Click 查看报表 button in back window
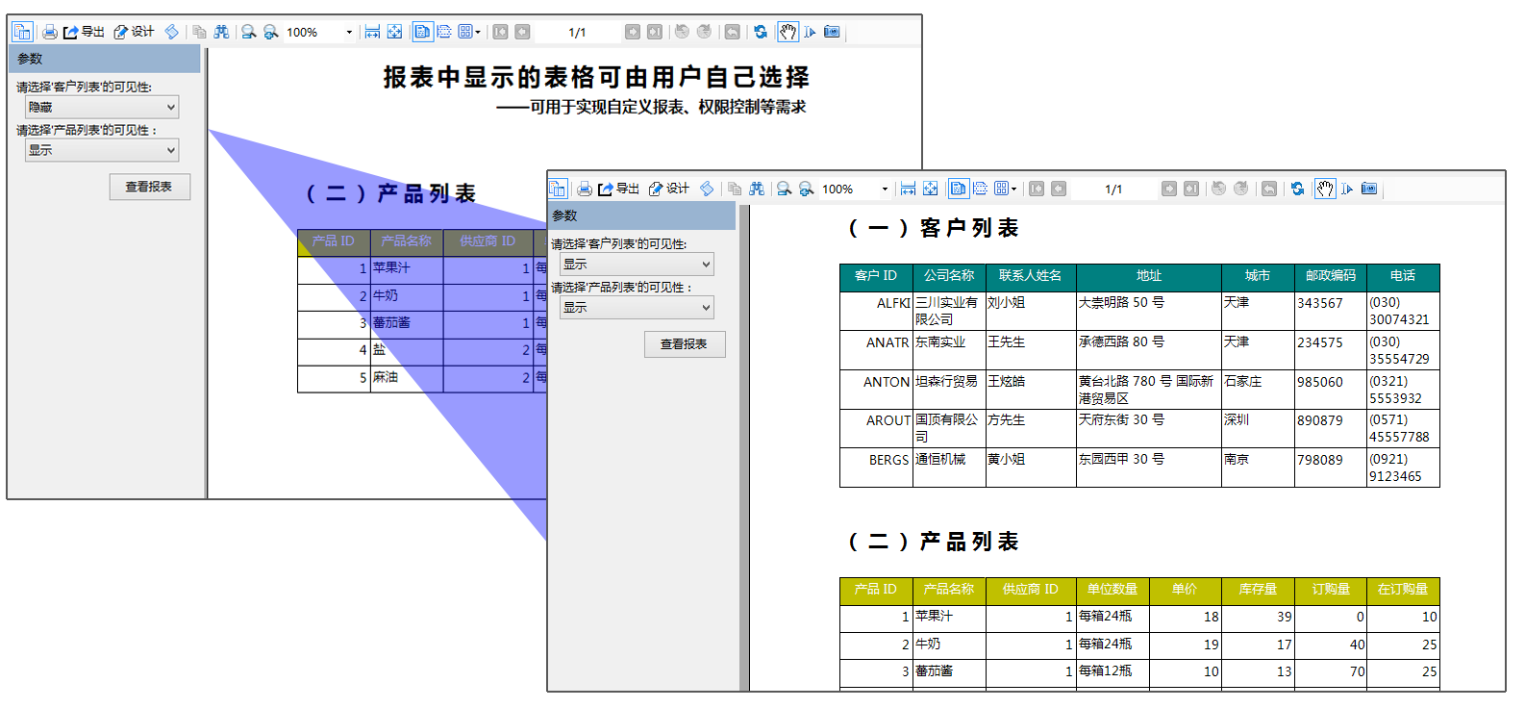 pos(149,187)
